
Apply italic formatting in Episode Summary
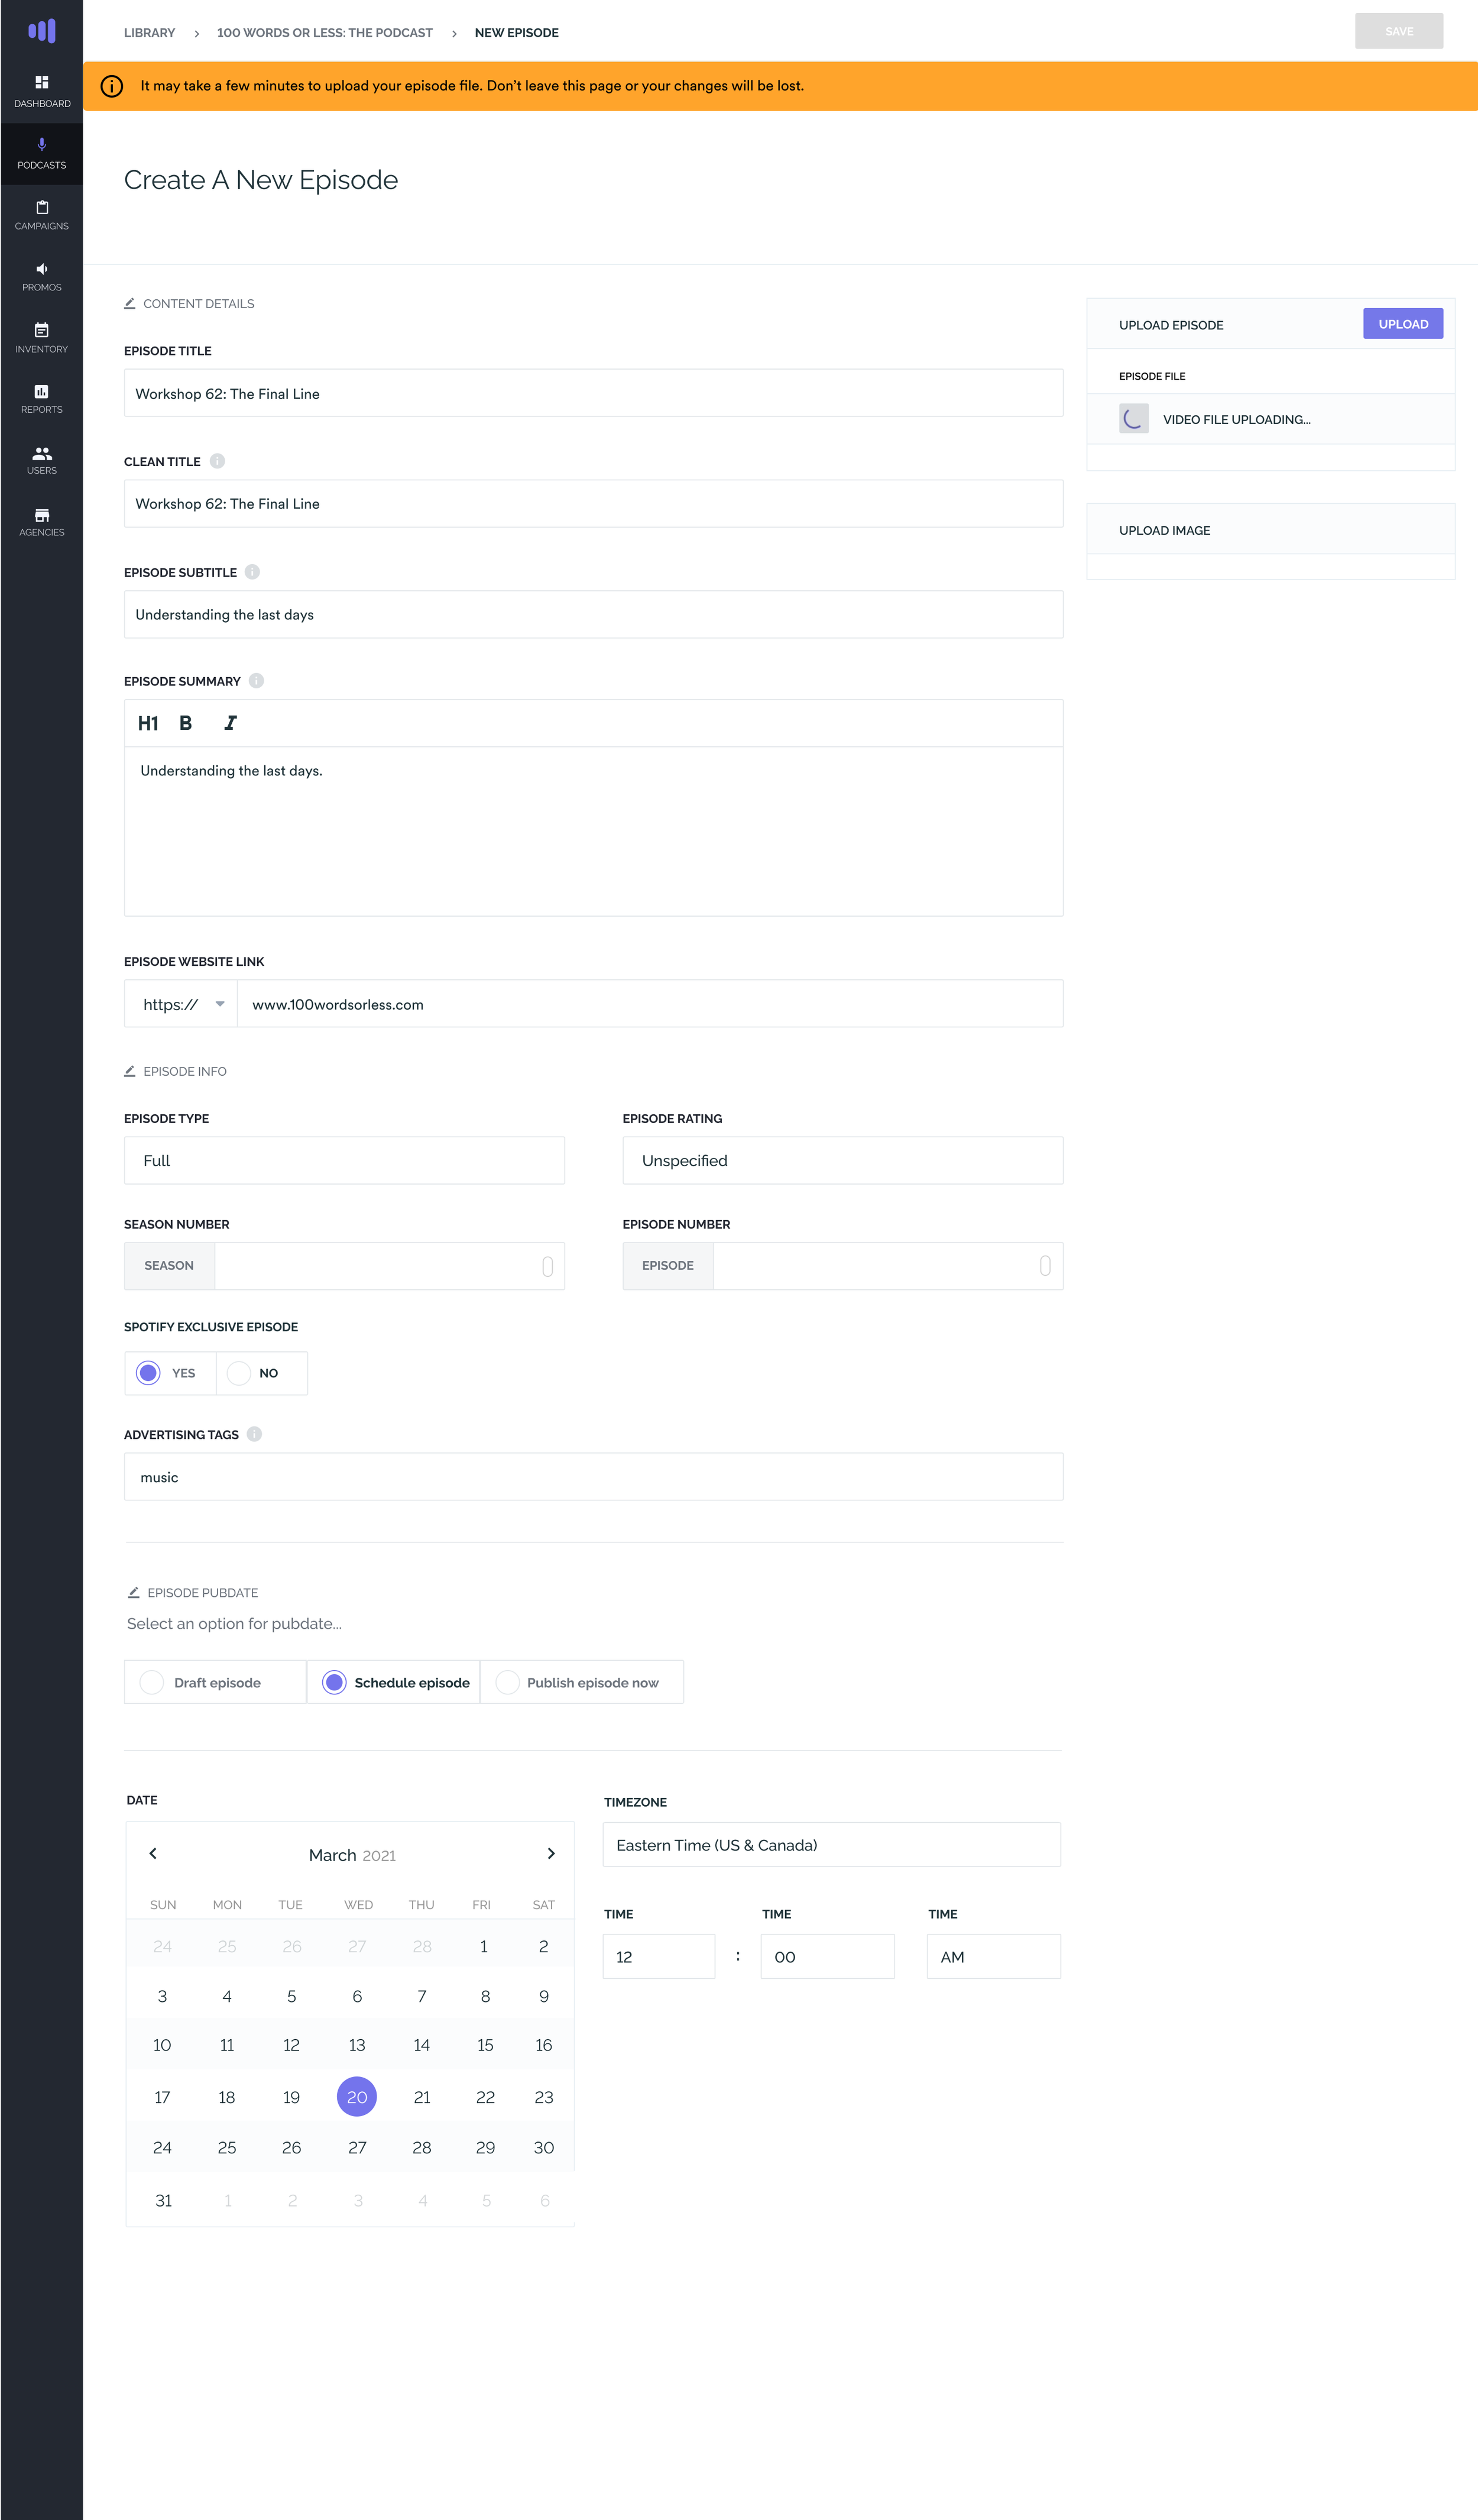(x=231, y=723)
